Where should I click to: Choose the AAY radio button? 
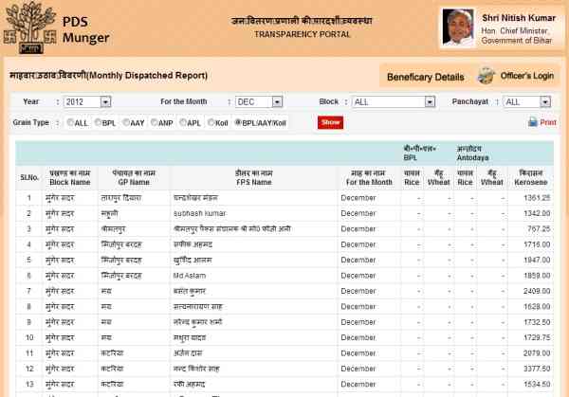tap(126, 122)
